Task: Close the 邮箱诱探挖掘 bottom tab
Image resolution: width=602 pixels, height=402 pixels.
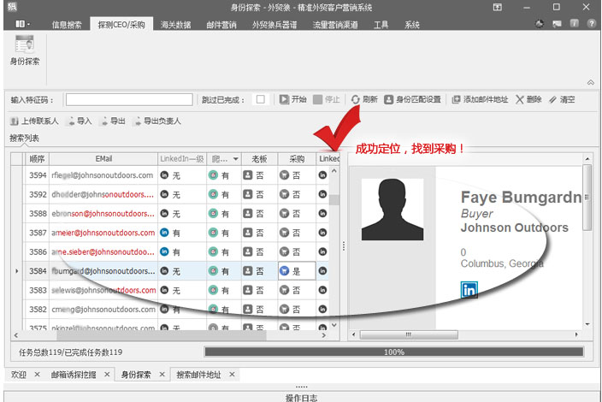Action: [x=106, y=375]
